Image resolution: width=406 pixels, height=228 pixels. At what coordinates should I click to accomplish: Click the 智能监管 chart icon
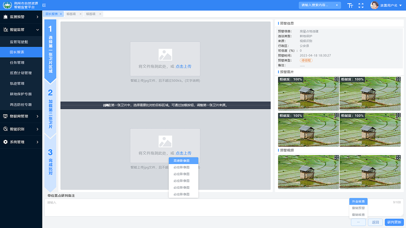click(5, 29)
